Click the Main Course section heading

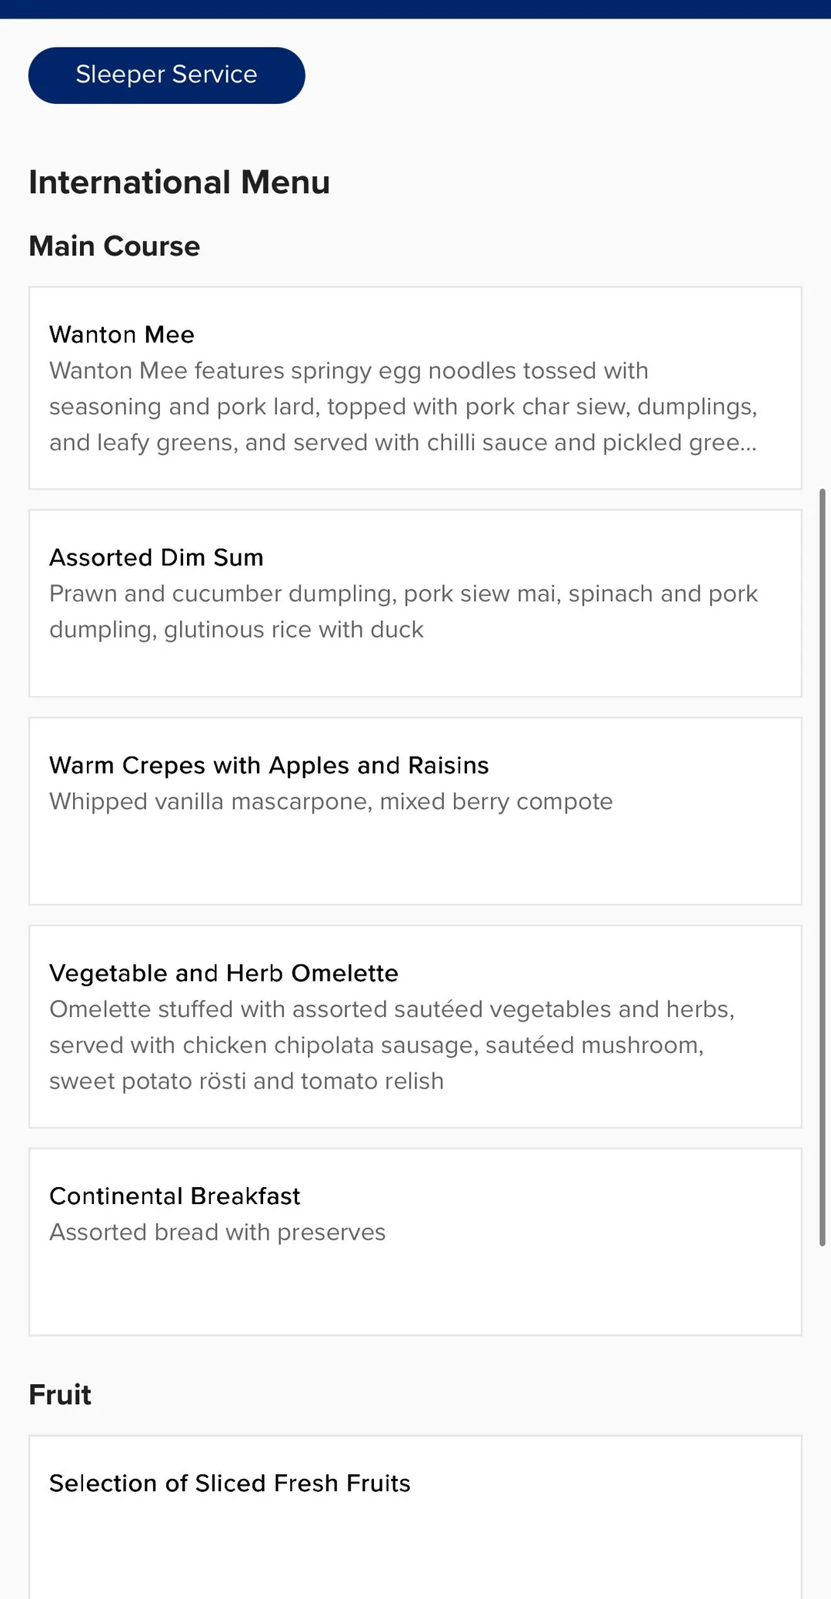pos(115,246)
